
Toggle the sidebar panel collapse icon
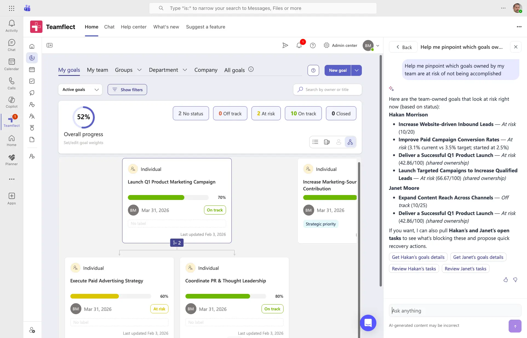click(50, 45)
